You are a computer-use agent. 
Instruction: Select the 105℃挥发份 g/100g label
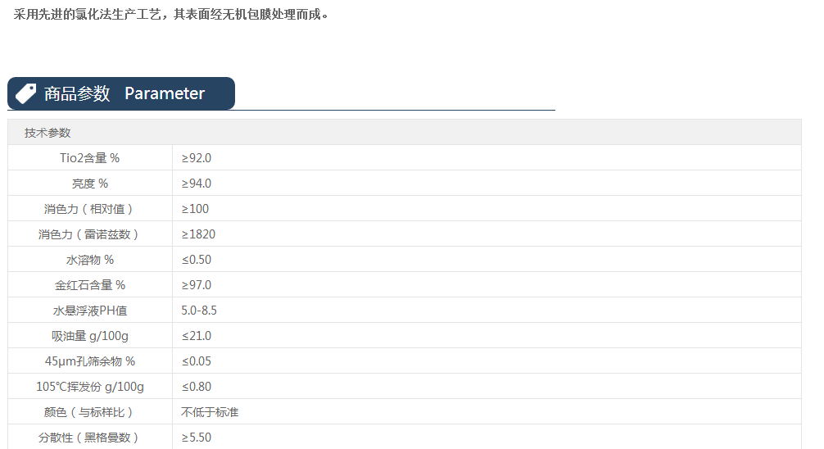click(x=90, y=387)
